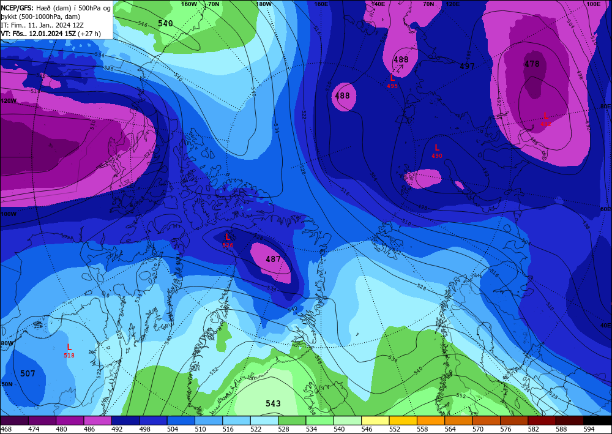
Task: Click the legend swatch above label 570
Action: pyautogui.click(x=487, y=421)
